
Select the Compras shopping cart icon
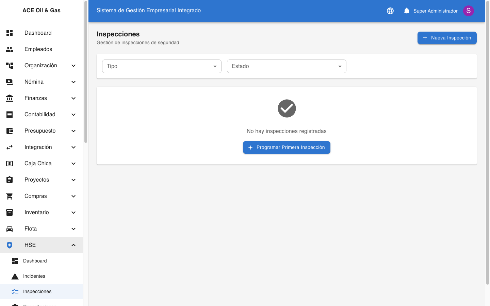[10, 196]
